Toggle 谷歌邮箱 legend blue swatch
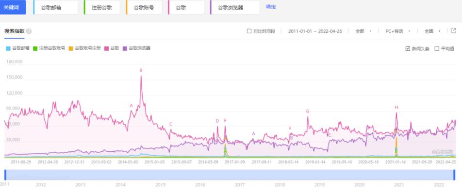 pos(8,48)
